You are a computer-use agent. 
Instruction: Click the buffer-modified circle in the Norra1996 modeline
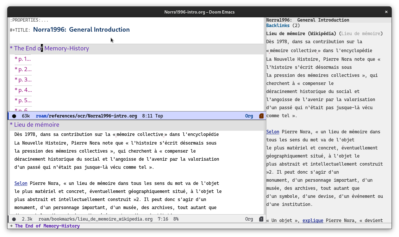coord(14,116)
